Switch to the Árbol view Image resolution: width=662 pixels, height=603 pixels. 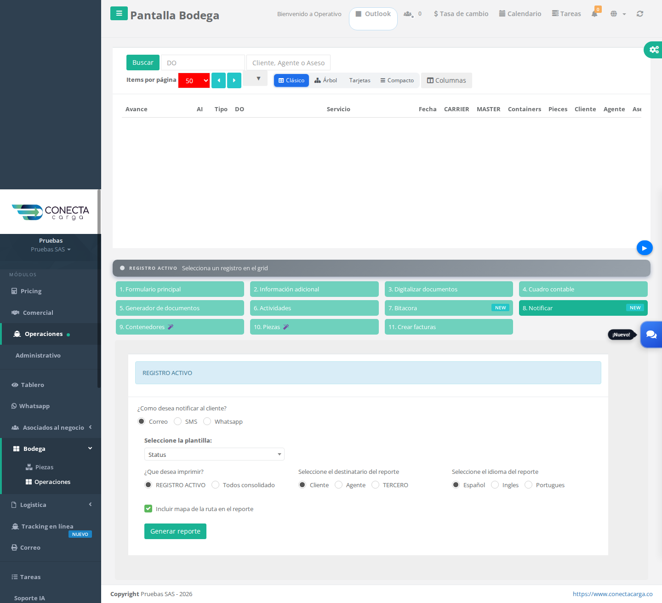point(325,80)
